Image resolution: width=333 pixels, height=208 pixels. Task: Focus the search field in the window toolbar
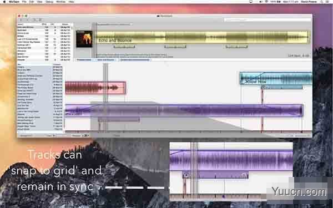[x=268, y=20]
